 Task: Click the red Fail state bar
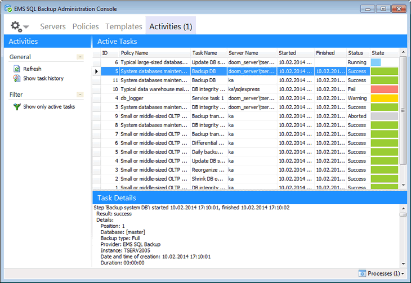385,89
